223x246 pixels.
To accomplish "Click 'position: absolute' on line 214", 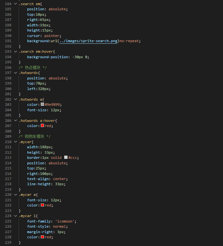I will click(x=47, y=163).
